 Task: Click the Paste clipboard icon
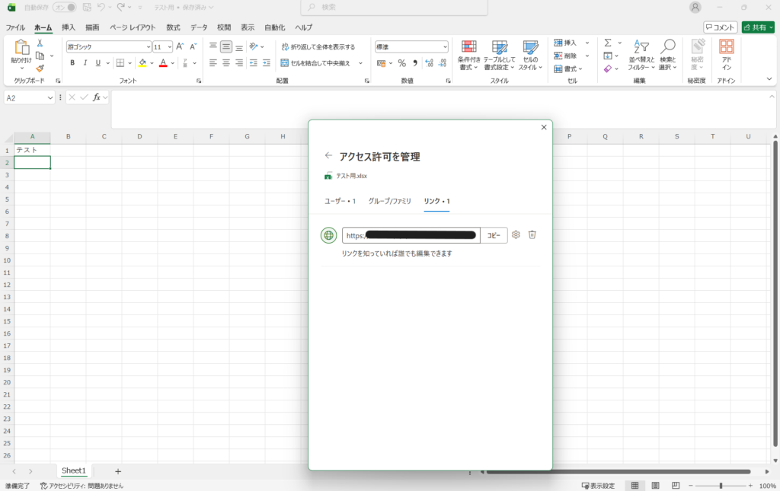(21, 48)
